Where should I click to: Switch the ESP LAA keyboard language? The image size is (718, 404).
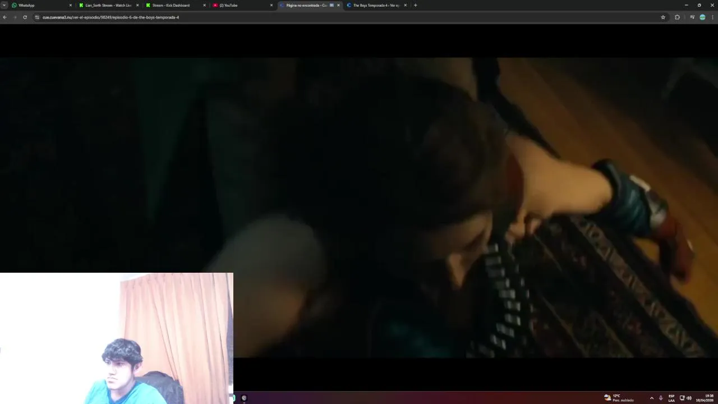[671, 398]
